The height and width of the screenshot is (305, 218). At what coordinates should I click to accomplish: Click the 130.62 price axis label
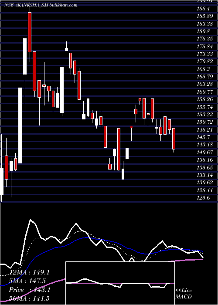click(x=204, y=183)
